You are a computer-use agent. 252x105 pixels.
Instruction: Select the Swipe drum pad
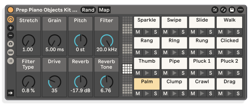coord(174,22)
